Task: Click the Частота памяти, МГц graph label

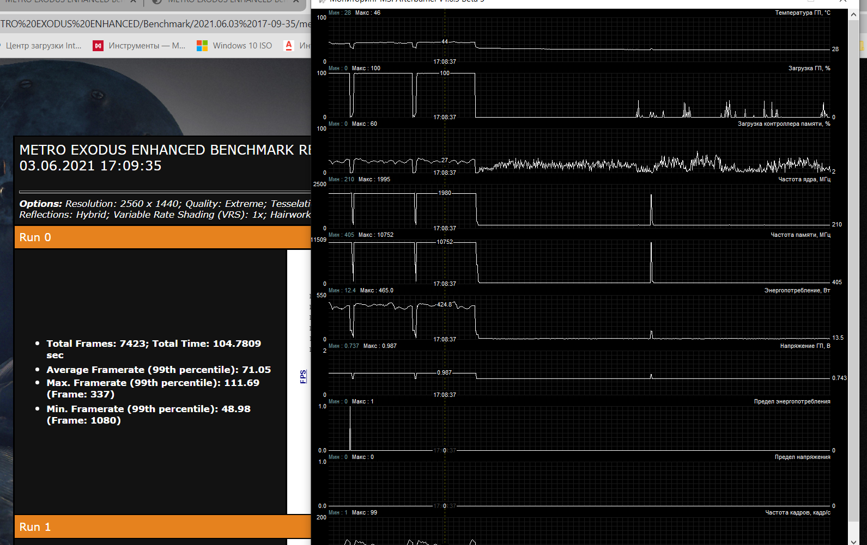Action: click(x=801, y=235)
